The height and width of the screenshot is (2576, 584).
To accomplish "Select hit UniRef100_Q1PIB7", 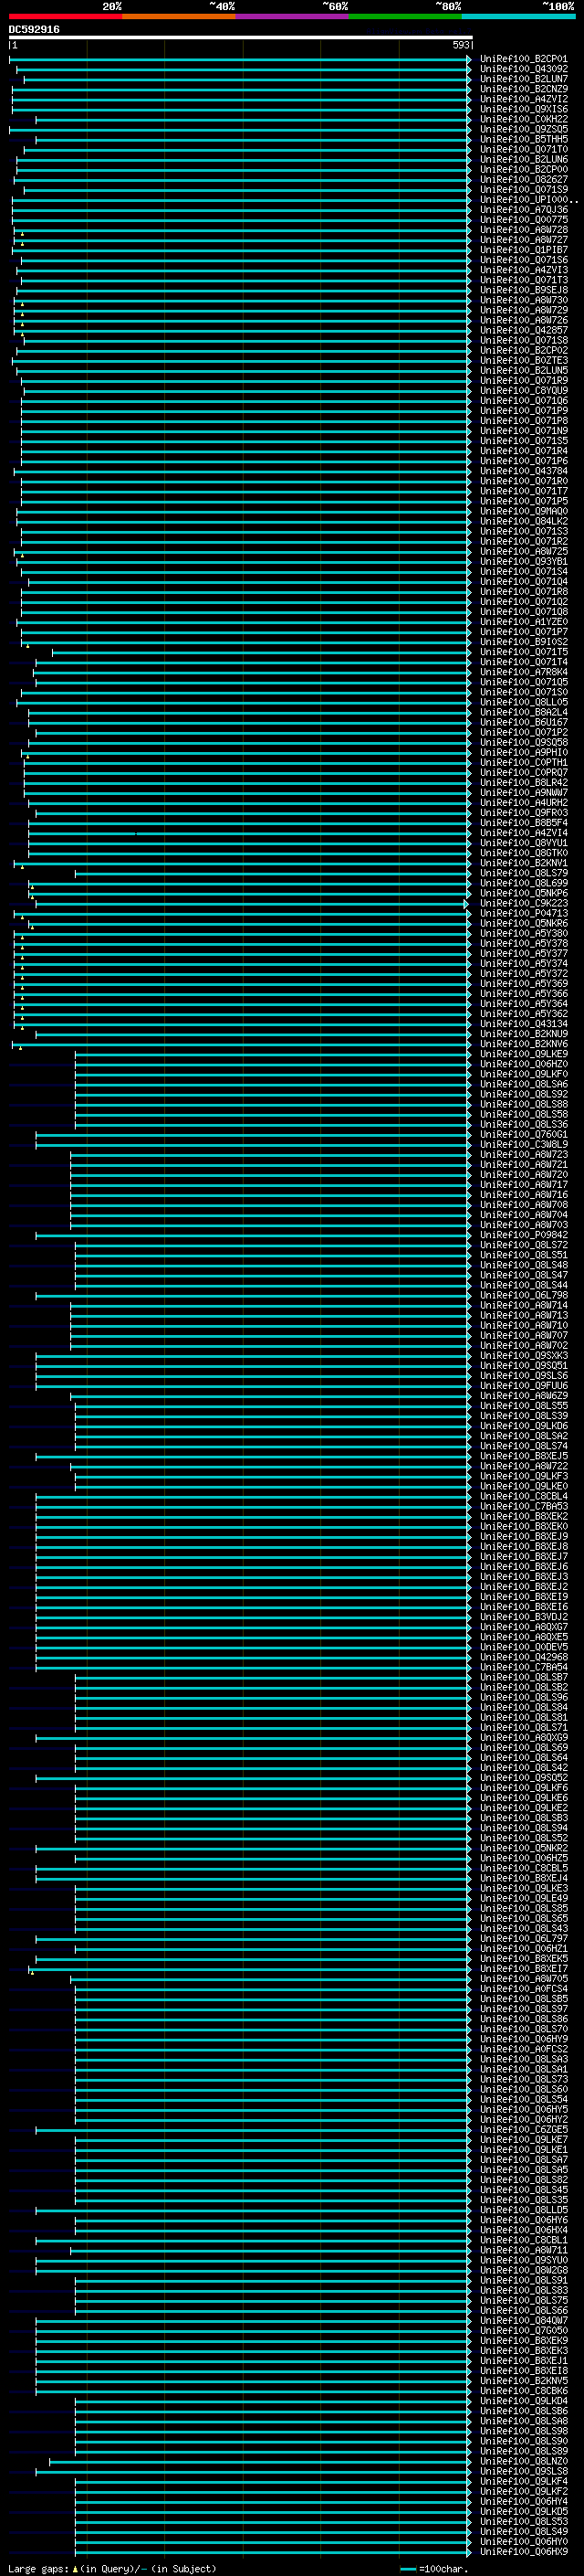I will point(523,250).
